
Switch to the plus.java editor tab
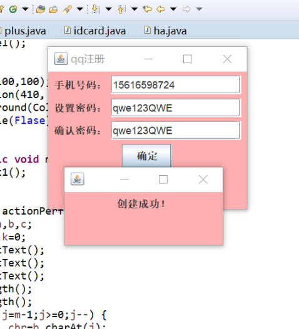[x=25, y=31]
